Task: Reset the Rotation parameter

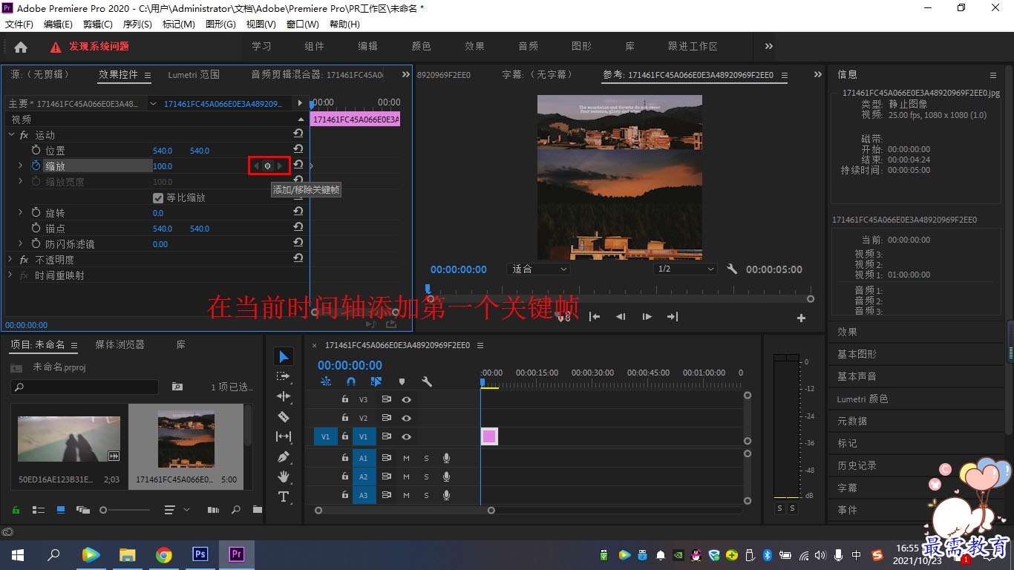Action: click(x=298, y=212)
